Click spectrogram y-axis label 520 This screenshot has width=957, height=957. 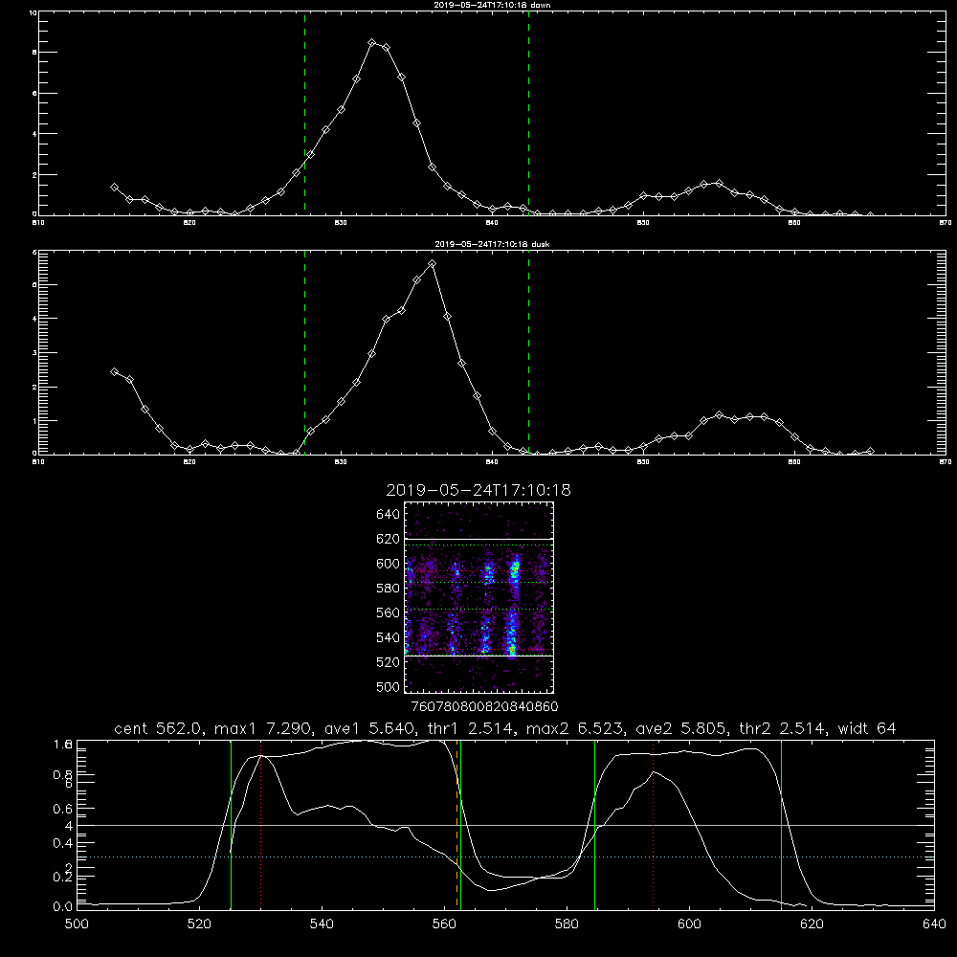pyautogui.click(x=388, y=662)
